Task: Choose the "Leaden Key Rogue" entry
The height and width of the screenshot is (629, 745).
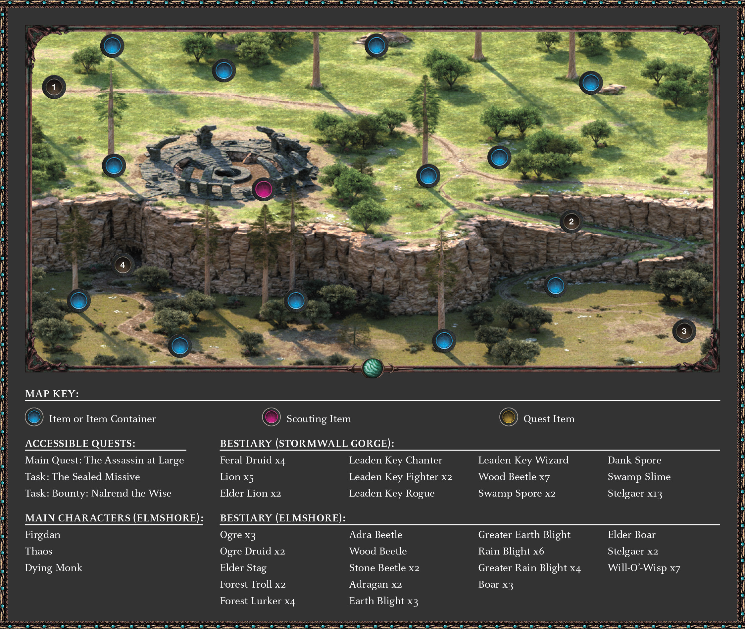Action: tap(392, 493)
